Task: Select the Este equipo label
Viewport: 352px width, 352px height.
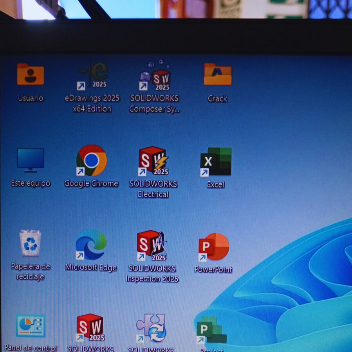Action: pos(31,183)
